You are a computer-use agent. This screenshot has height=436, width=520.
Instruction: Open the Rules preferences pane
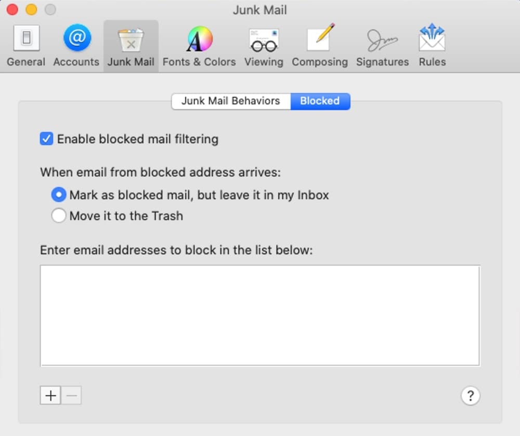[x=432, y=46]
